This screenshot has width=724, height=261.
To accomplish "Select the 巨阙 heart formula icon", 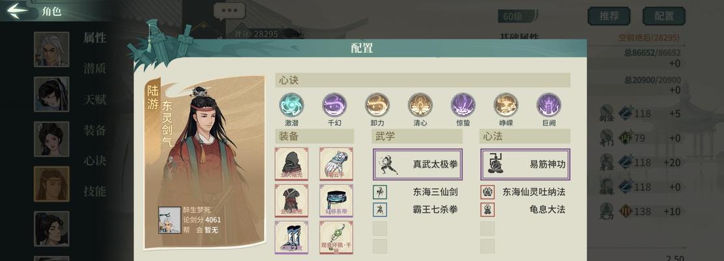I will click(549, 105).
